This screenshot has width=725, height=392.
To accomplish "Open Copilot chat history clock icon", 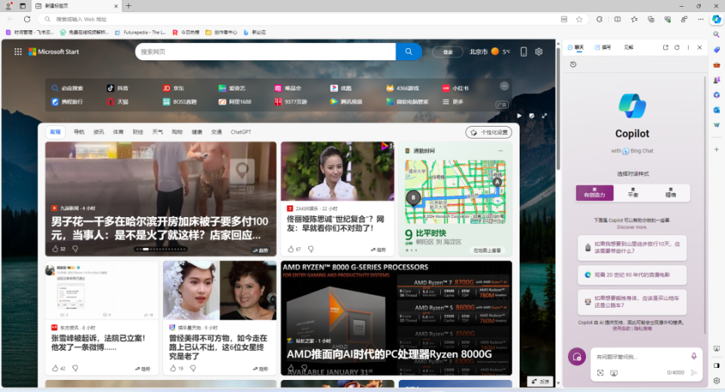I will (573, 65).
